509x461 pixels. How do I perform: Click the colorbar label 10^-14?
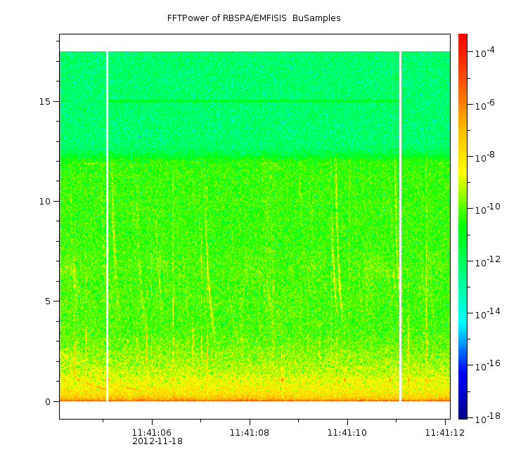tap(487, 313)
